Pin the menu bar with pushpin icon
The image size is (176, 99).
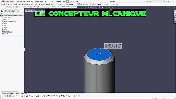[46, 2]
